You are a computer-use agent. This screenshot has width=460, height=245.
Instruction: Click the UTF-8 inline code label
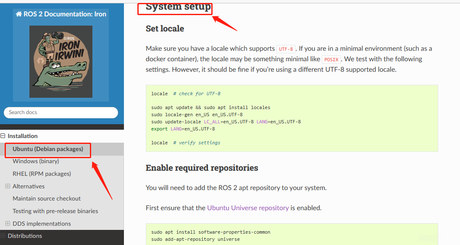(x=286, y=49)
